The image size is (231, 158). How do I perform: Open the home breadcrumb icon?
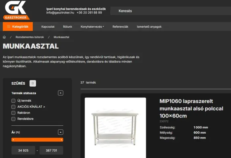[4, 37]
